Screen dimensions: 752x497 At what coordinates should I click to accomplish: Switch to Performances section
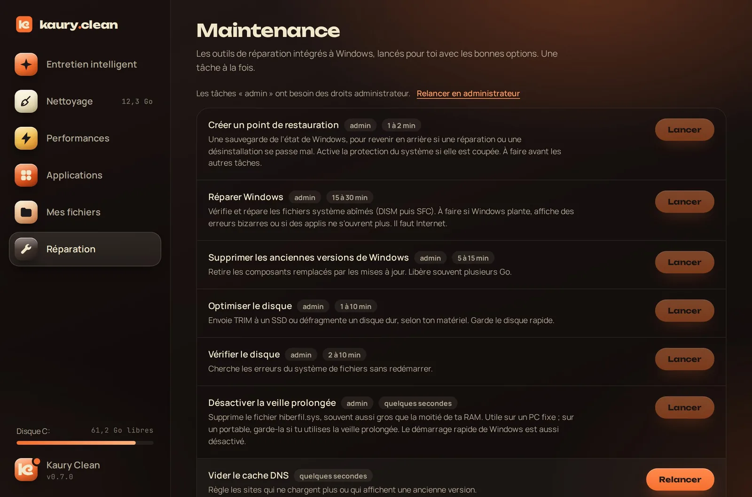[85, 138]
